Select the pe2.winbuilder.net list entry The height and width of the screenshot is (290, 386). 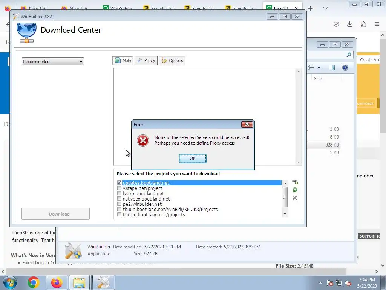[x=142, y=204]
